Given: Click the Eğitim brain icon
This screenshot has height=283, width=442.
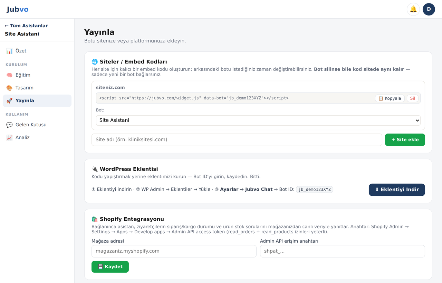Looking at the screenshot, I should (x=9, y=75).
